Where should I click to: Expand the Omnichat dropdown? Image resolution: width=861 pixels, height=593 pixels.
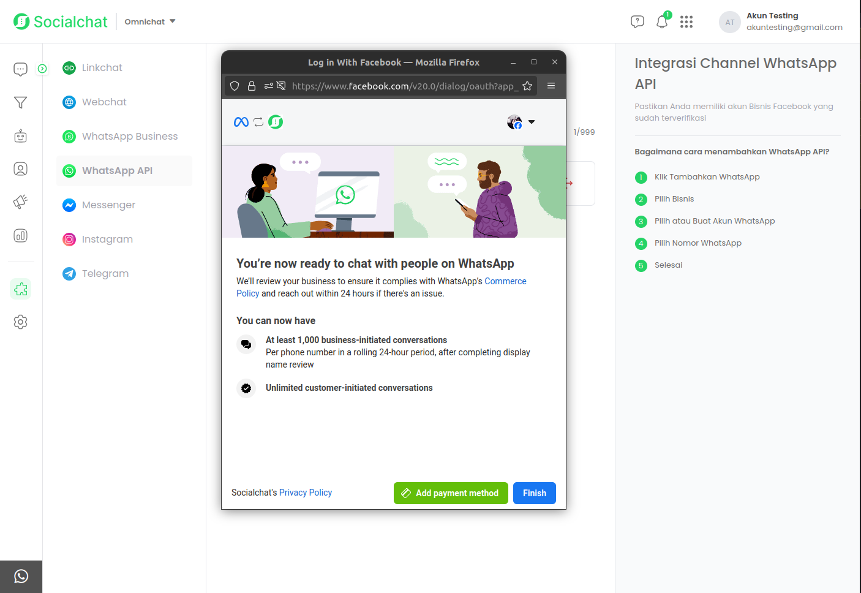click(x=150, y=21)
